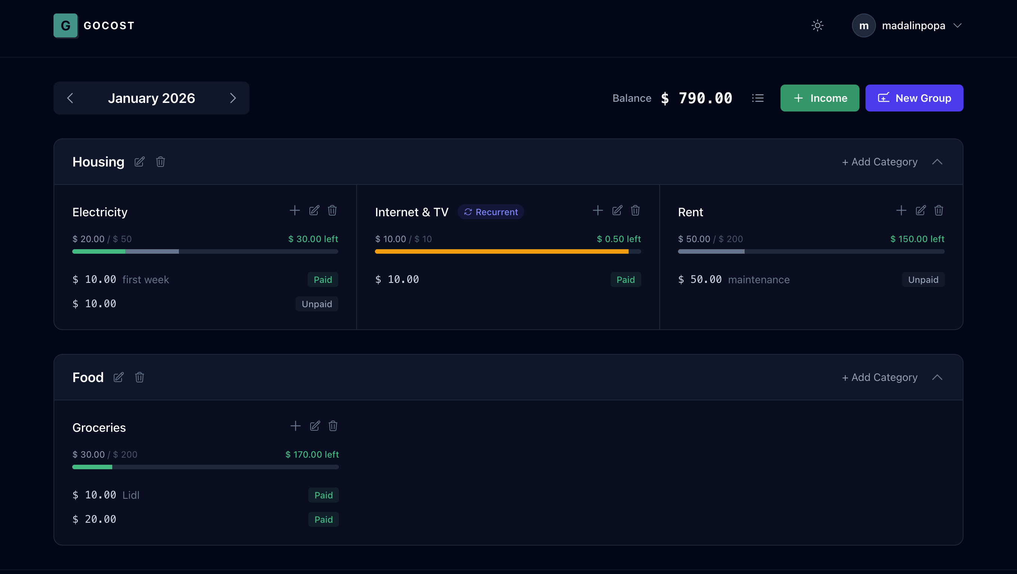Toggle Paid status on Lidl expense

click(323, 495)
